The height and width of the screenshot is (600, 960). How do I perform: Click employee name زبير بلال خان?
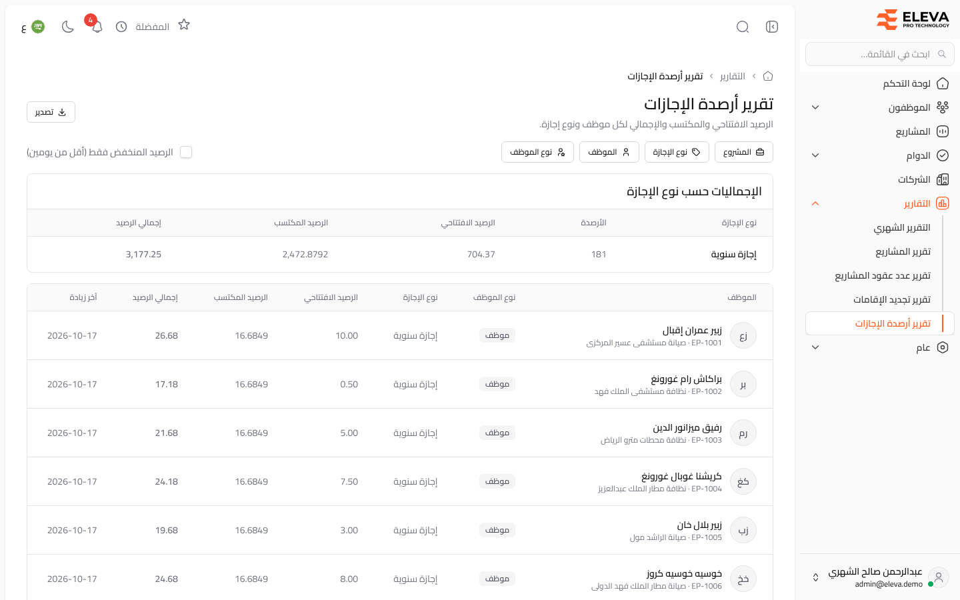[x=699, y=525]
